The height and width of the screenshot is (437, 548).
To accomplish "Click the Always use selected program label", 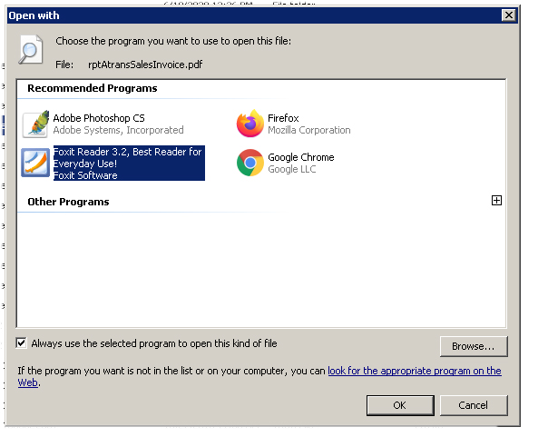I will point(154,343).
